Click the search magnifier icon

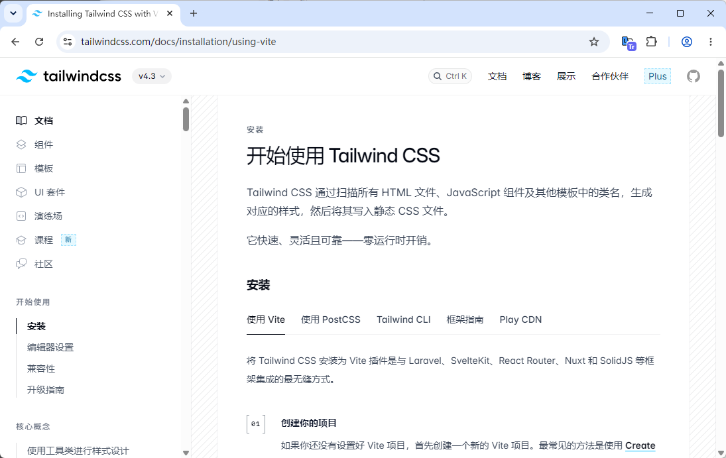click(437, 76)
